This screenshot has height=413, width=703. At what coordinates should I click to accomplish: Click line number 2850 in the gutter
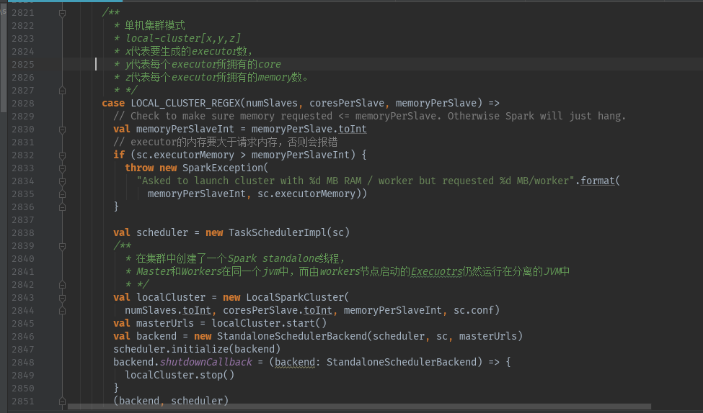tap(23, 388)
